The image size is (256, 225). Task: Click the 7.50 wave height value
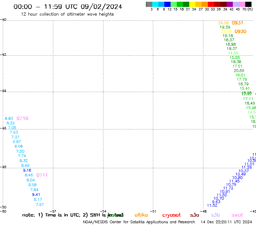click(x=20, y=151)
